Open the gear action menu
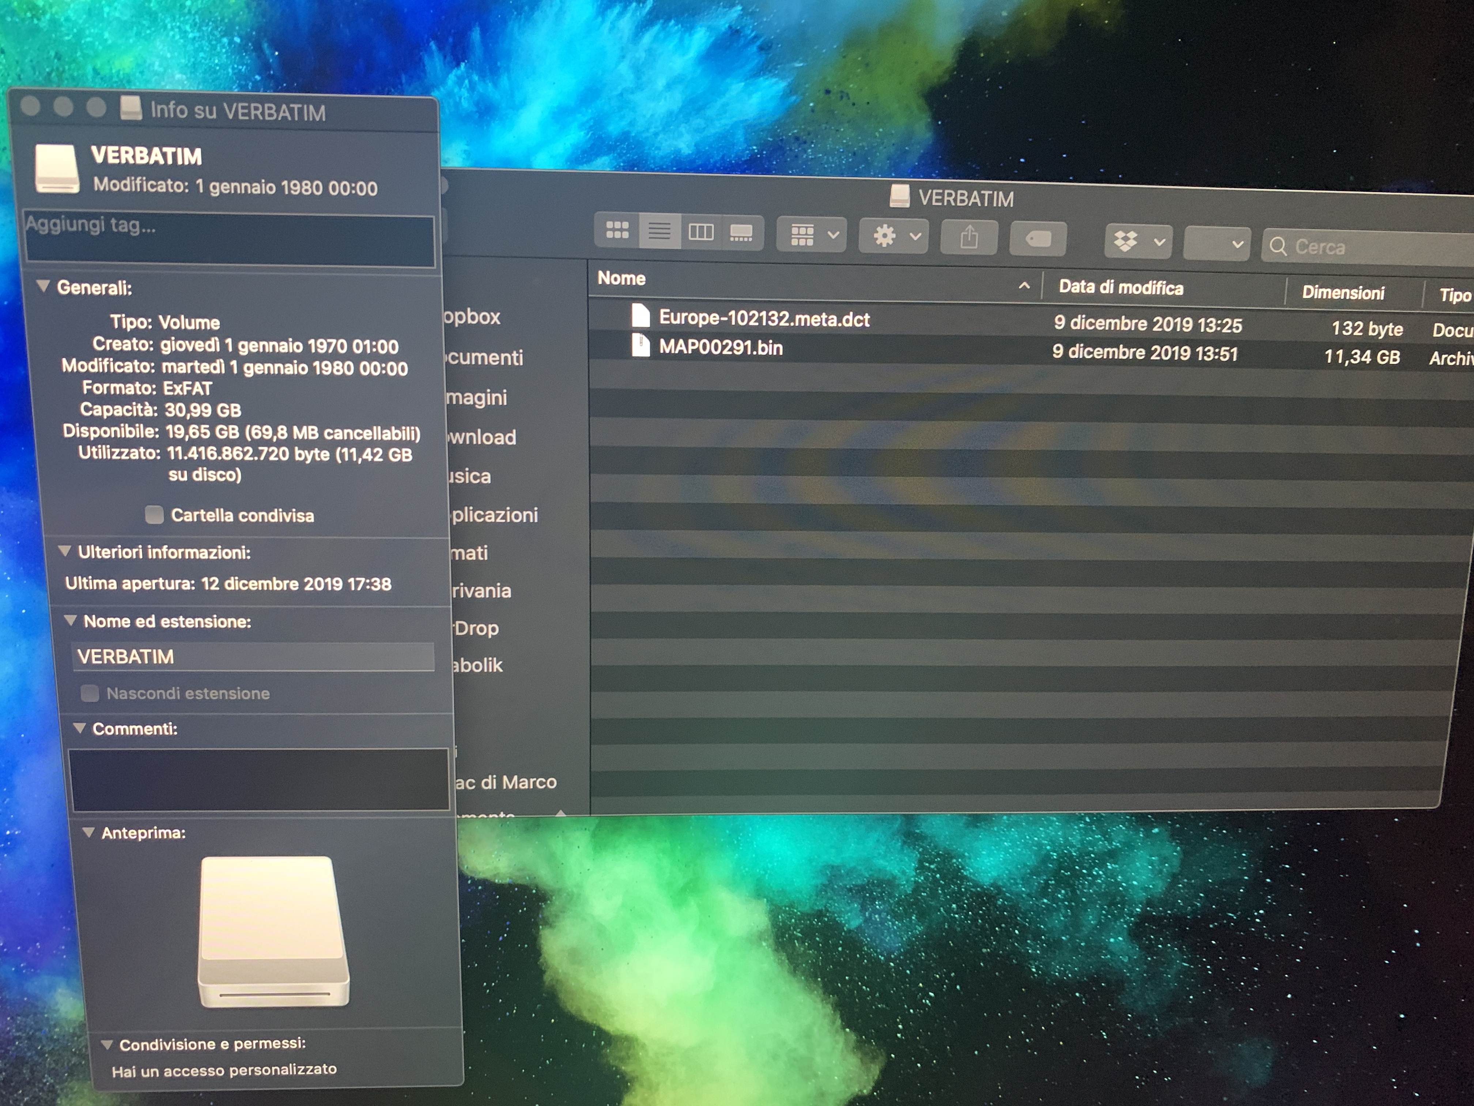Screen dimensions: 1474x1106 tap(894, 236)
